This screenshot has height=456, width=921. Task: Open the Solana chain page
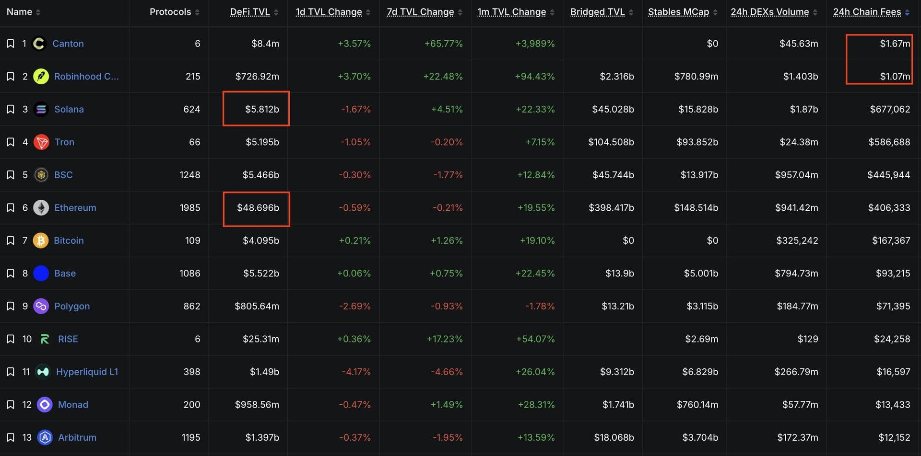click(x=69, y=109)
